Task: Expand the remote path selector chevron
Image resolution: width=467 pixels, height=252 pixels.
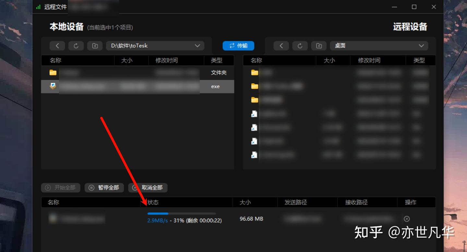Action: [x=421, y=46]
